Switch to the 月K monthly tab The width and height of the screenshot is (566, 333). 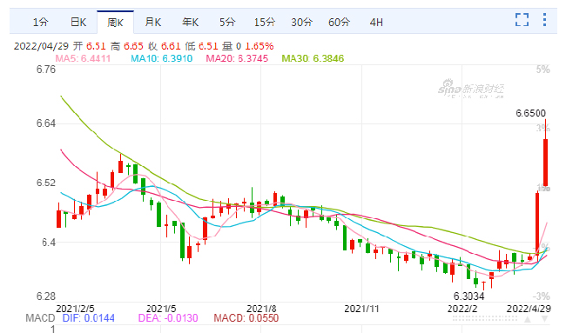point(153,23)
